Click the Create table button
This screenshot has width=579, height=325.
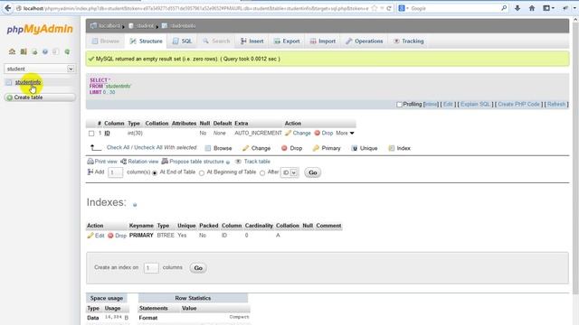click(40, 97)
